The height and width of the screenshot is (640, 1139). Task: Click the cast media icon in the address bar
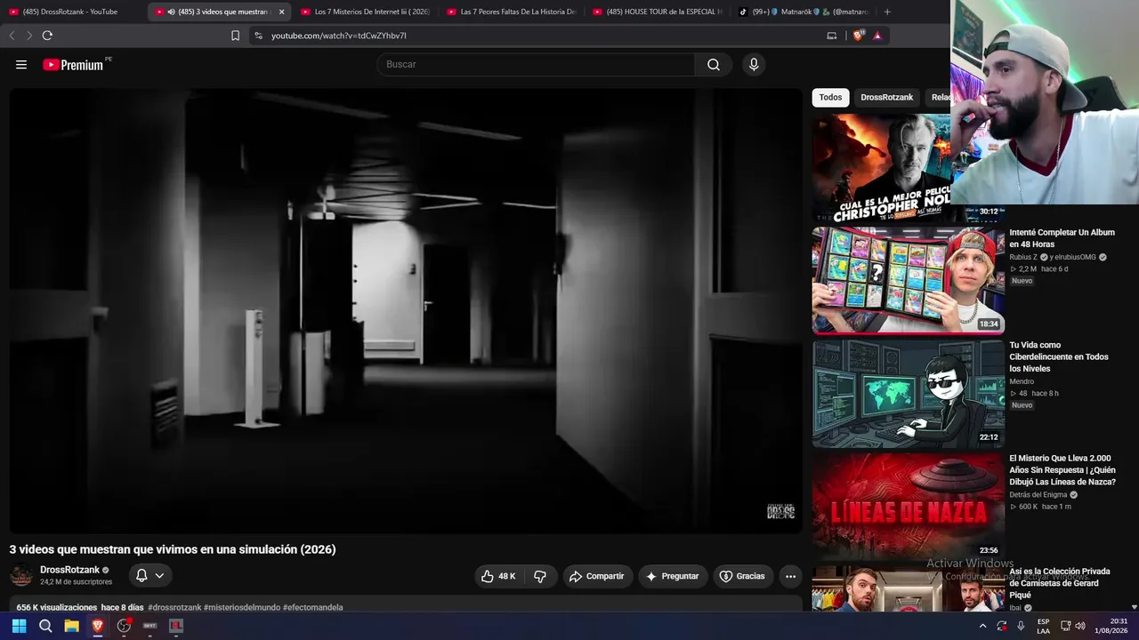832,36
